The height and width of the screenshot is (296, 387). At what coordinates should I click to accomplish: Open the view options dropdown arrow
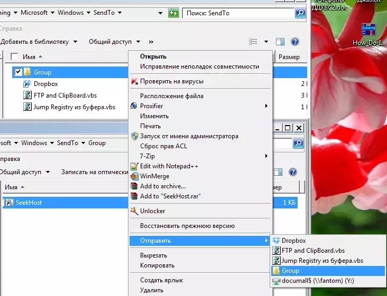coord(266,42)
